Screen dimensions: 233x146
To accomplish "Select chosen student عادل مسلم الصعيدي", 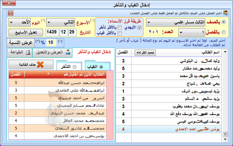I will [x=58, y=106].
